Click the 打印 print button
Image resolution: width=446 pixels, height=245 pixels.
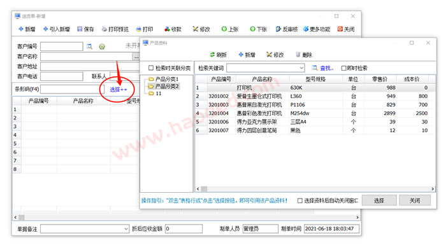pyautogui.click(x=145, y=29)
